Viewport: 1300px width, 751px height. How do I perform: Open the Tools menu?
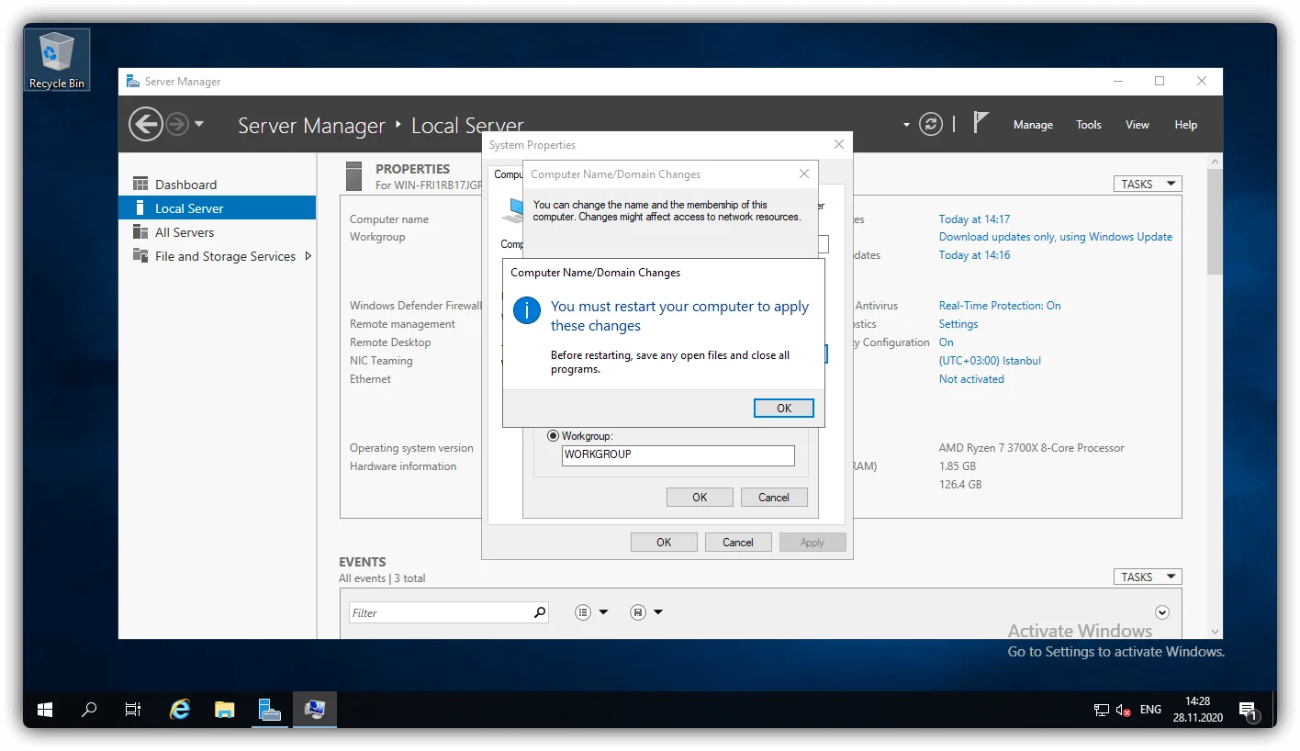(x=1089, y=125)
